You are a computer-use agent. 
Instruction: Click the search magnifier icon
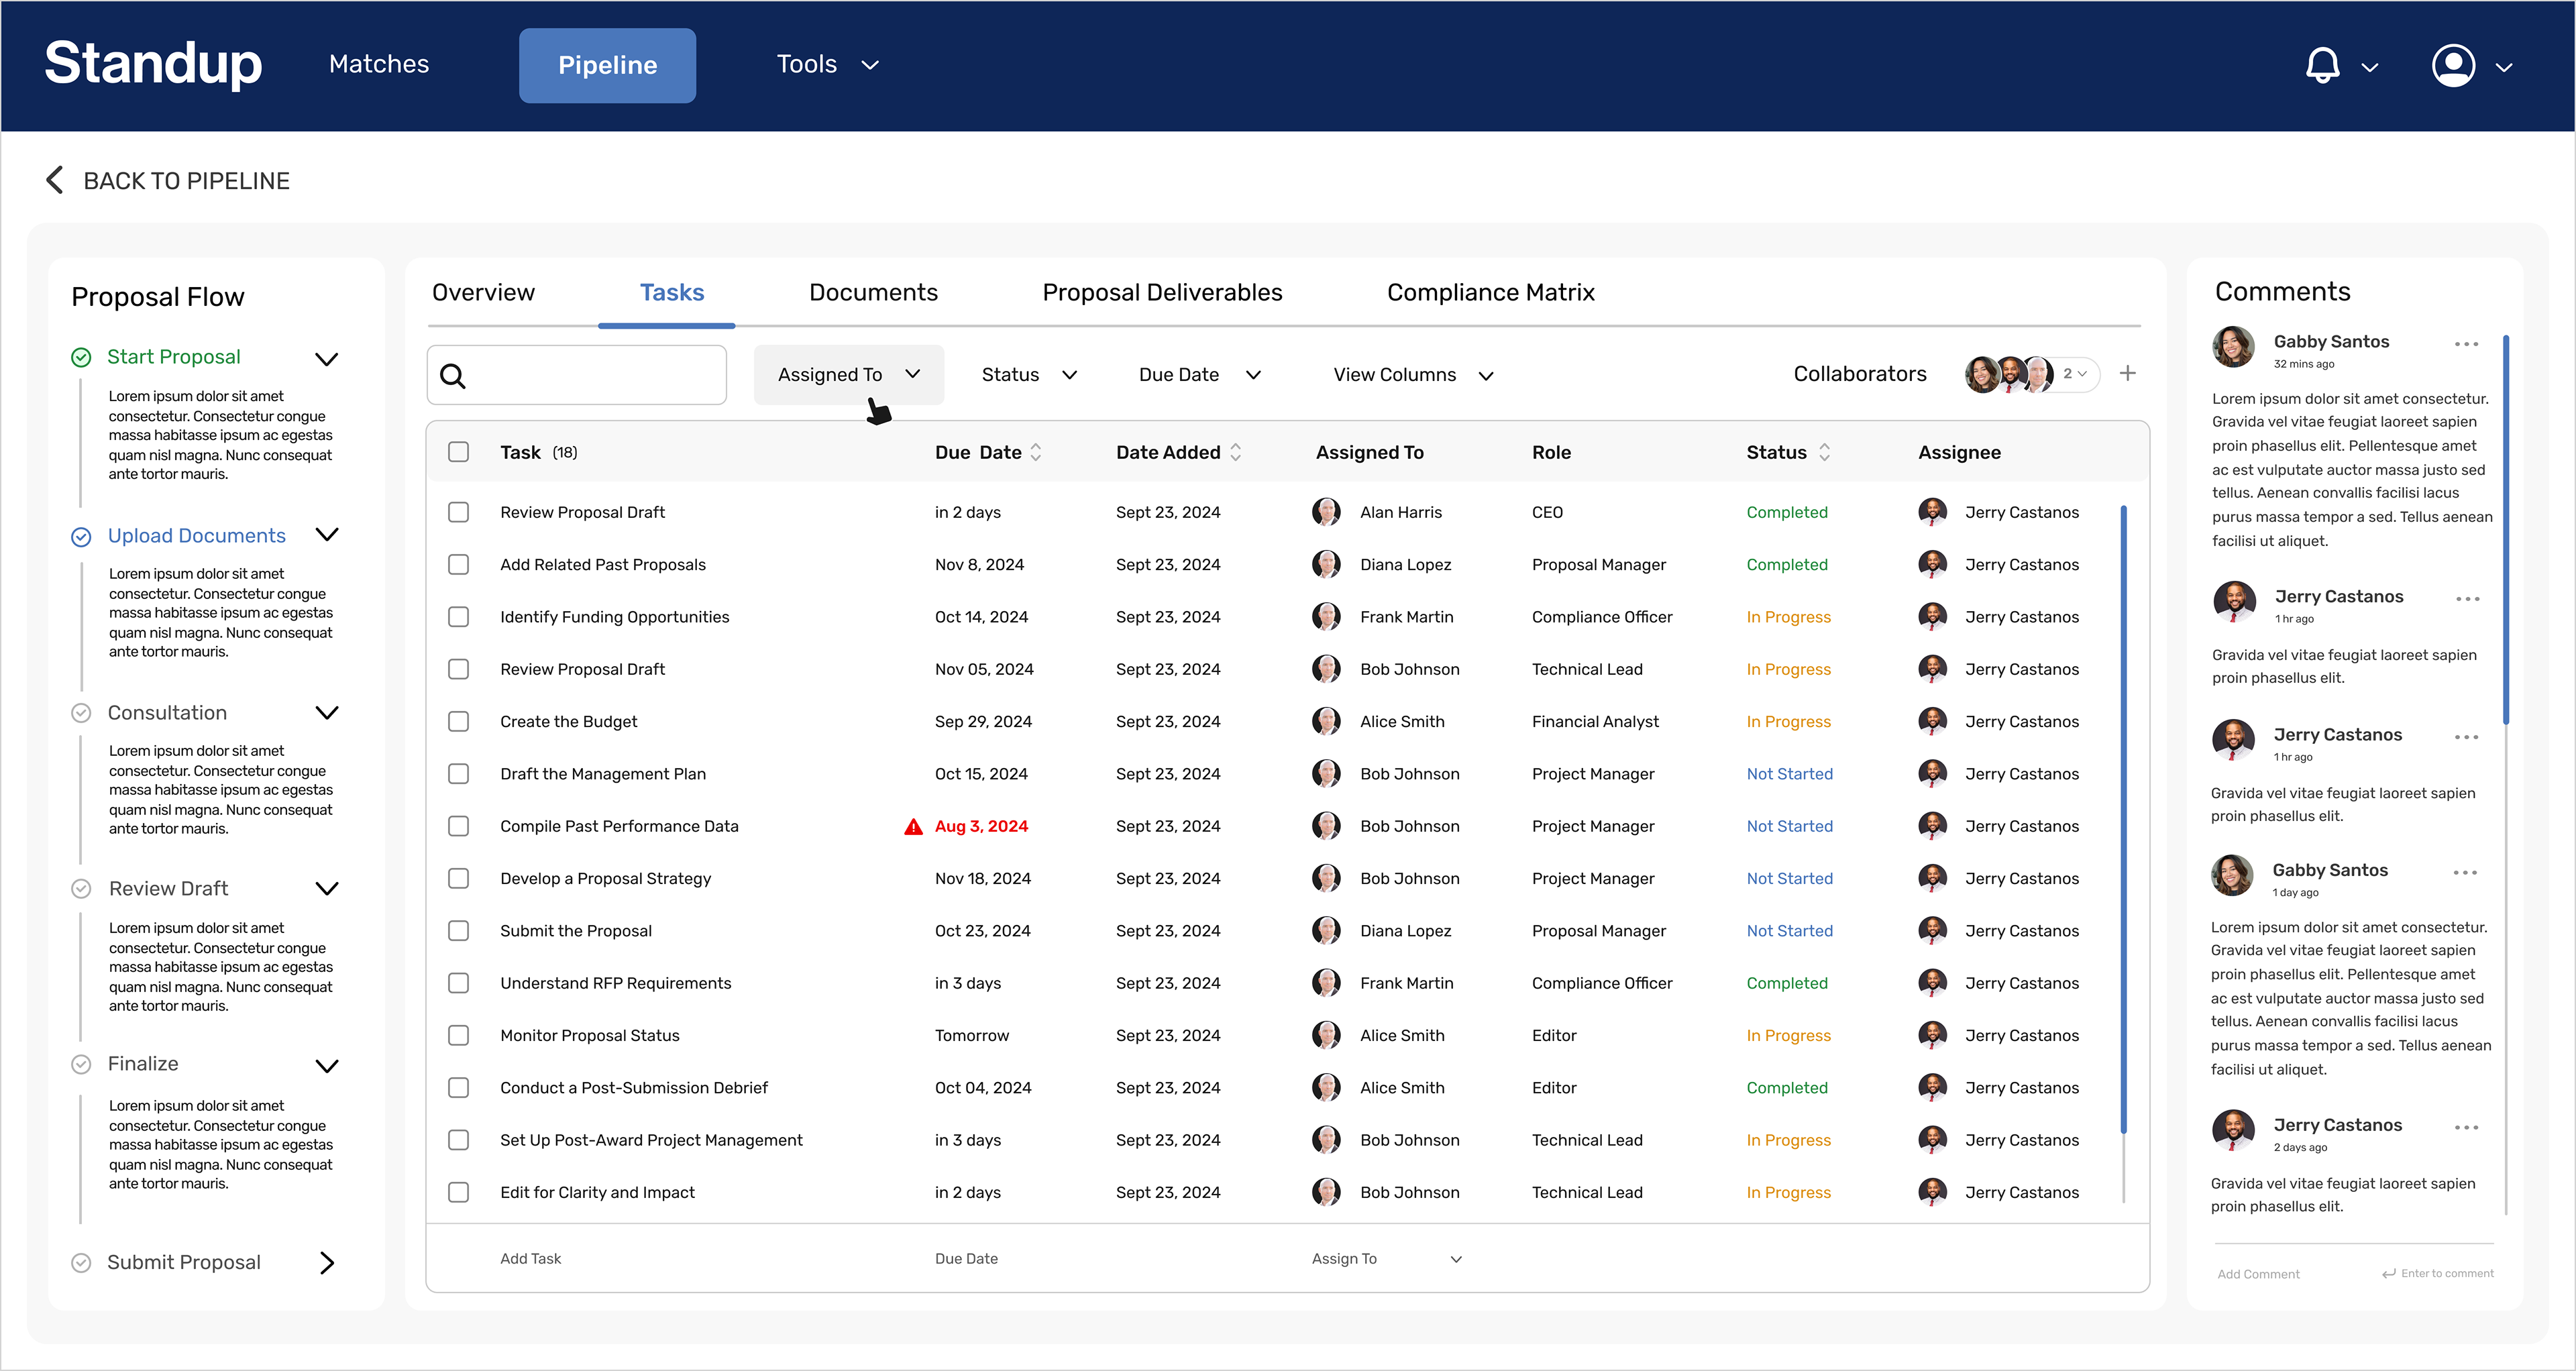(x=453, y=376)
